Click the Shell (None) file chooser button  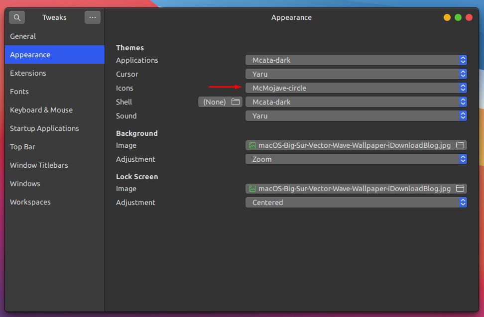pos(220,102)
